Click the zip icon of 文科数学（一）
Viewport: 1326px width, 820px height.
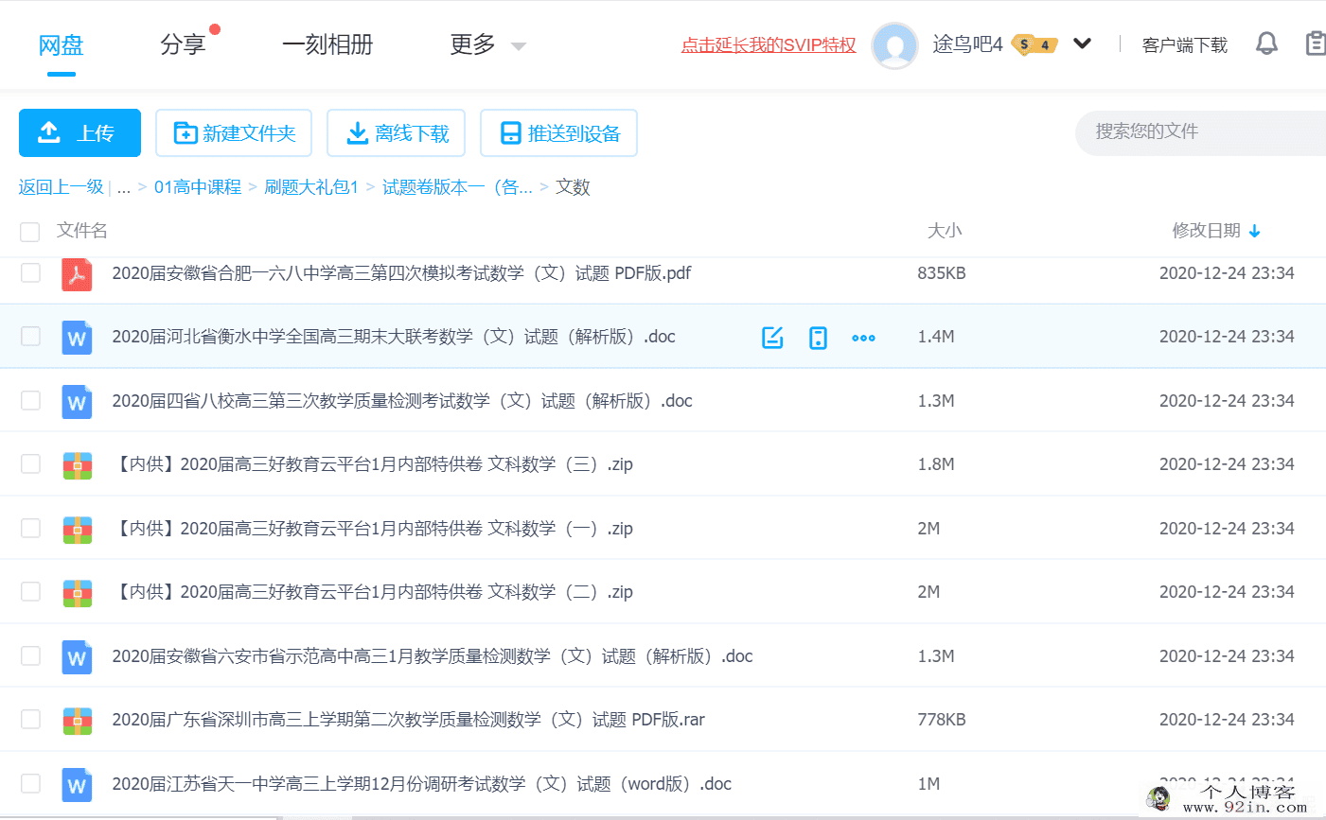pos(77,530)
